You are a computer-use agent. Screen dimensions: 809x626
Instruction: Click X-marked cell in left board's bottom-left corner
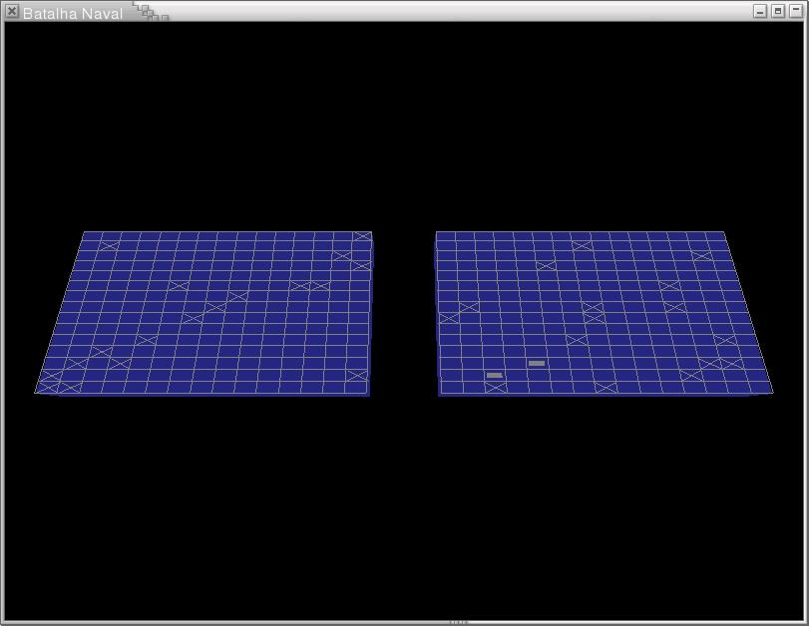pyautogui.click(x=48, y=387)
